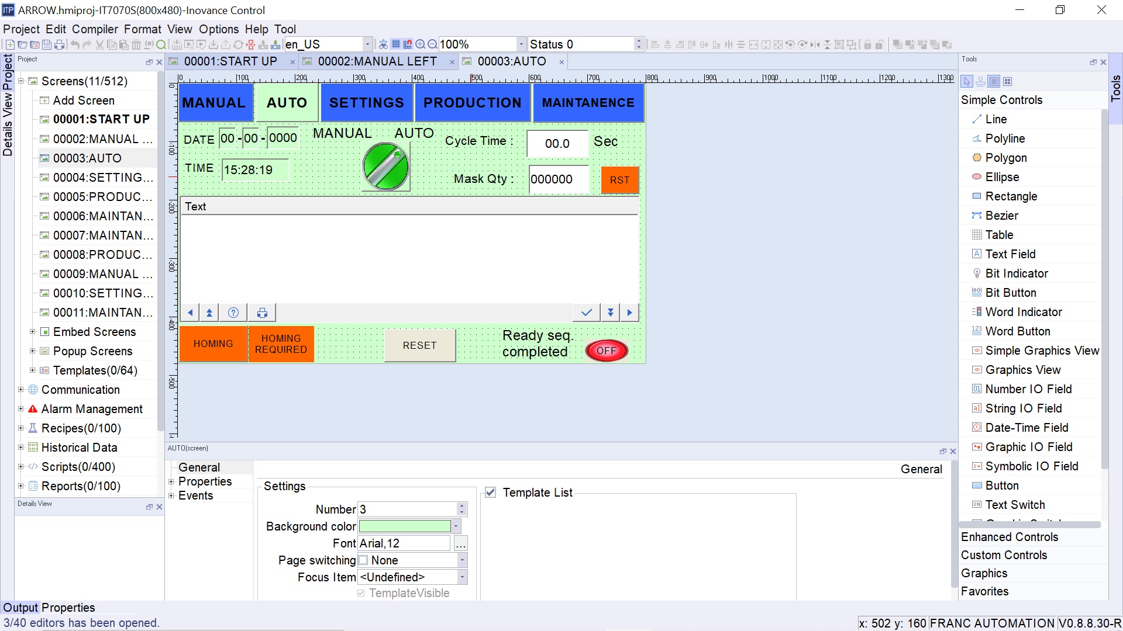Open the Page switching dropdown
The width and height of the screenshot is (1123, 631).
tap(462, 560)
